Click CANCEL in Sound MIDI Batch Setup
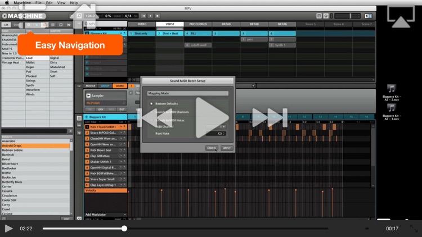422x237 pixels. click(212, 148)
